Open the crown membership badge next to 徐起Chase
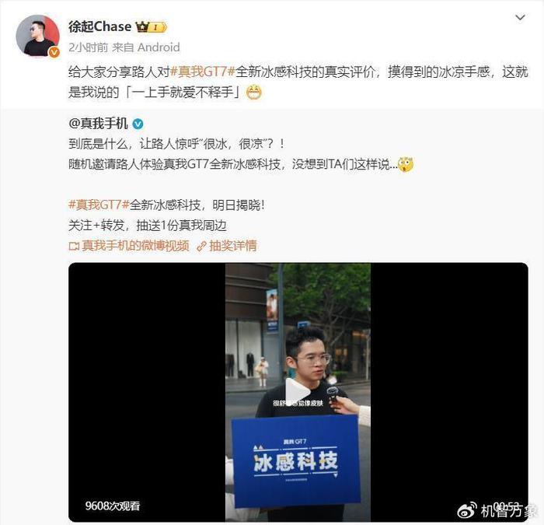The width and height of the screenshot is (544, 525). click(x=152, y=26)
